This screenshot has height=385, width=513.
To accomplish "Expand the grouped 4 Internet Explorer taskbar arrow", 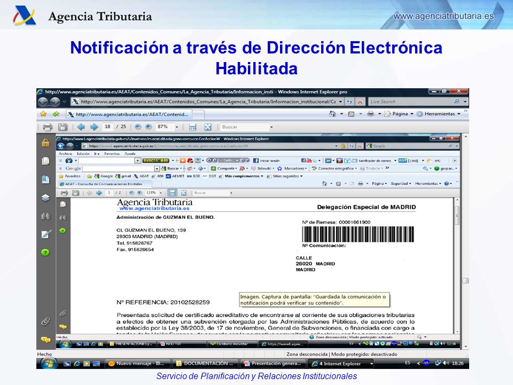I will 371,364.
